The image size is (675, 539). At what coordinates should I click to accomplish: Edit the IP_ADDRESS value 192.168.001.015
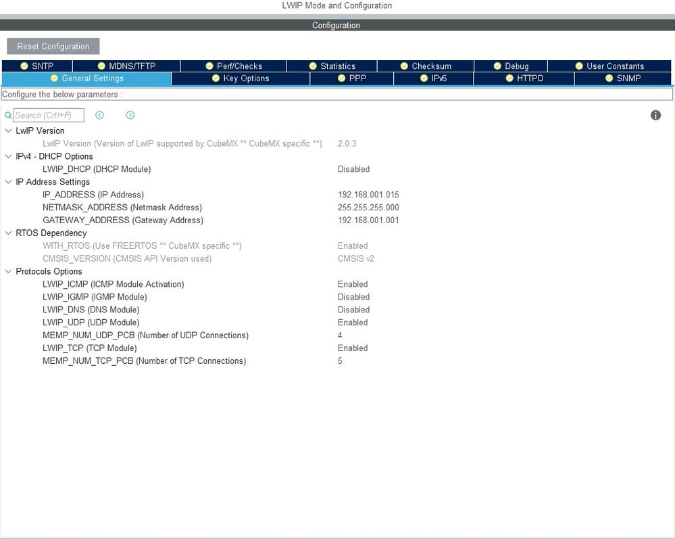click(368, 195)
